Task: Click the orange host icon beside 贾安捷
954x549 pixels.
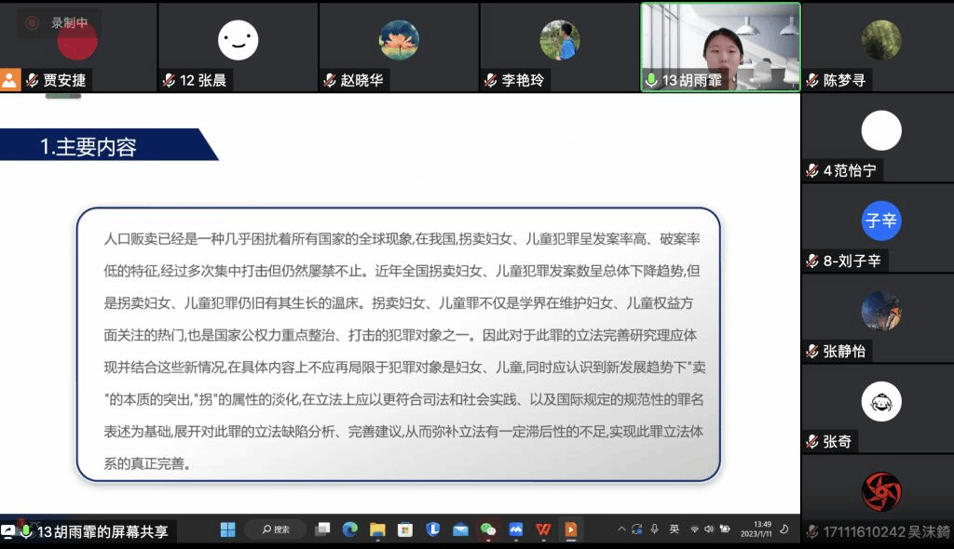Action: [x=9, y=80]
